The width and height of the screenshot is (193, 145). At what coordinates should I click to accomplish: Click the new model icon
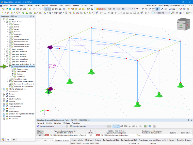pyautogui.click(x=3, y=9)
